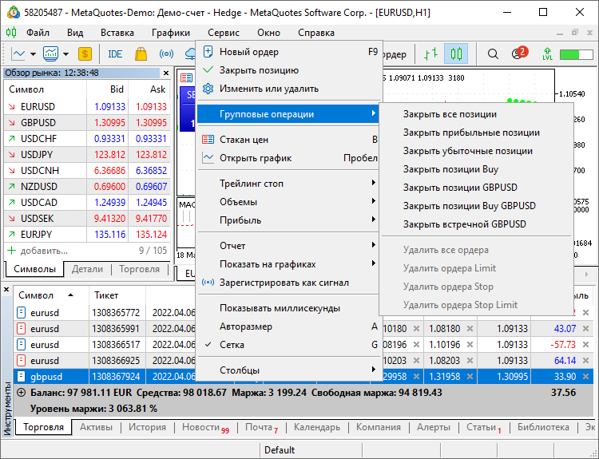Choose Стакан цен menu entry
The width and height of the screenshot is (599, 459).
[289, 140]
